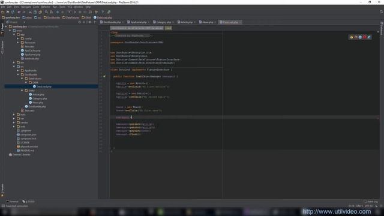Open the Navigate menu
The width and height of the screenshot is (384, 216).
26,7
